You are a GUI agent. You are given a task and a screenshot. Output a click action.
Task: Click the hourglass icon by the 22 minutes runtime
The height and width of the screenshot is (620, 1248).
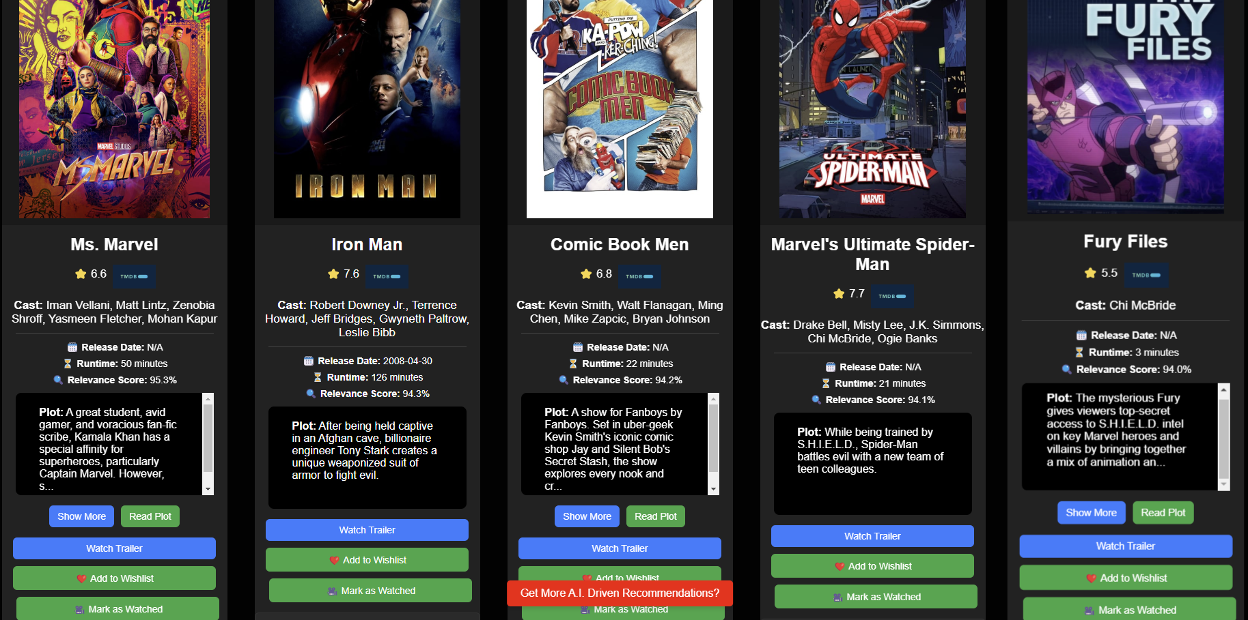click(573, 364)
